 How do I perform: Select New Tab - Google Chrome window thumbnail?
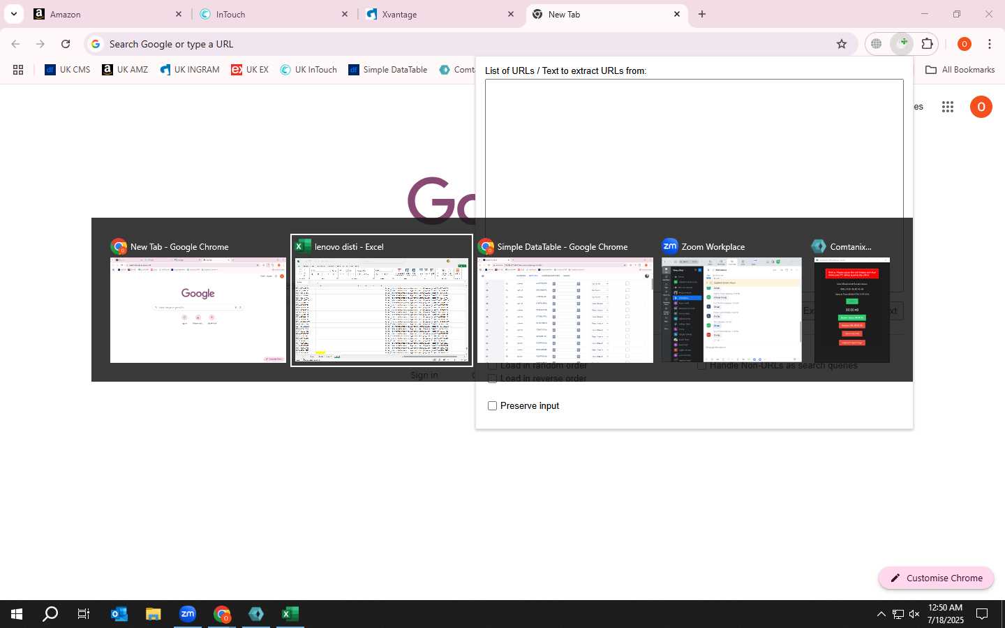(x=198, y=301)
